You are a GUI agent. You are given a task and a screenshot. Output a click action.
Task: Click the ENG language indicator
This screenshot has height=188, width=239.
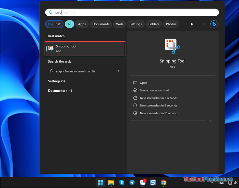[x=221, y=183]
